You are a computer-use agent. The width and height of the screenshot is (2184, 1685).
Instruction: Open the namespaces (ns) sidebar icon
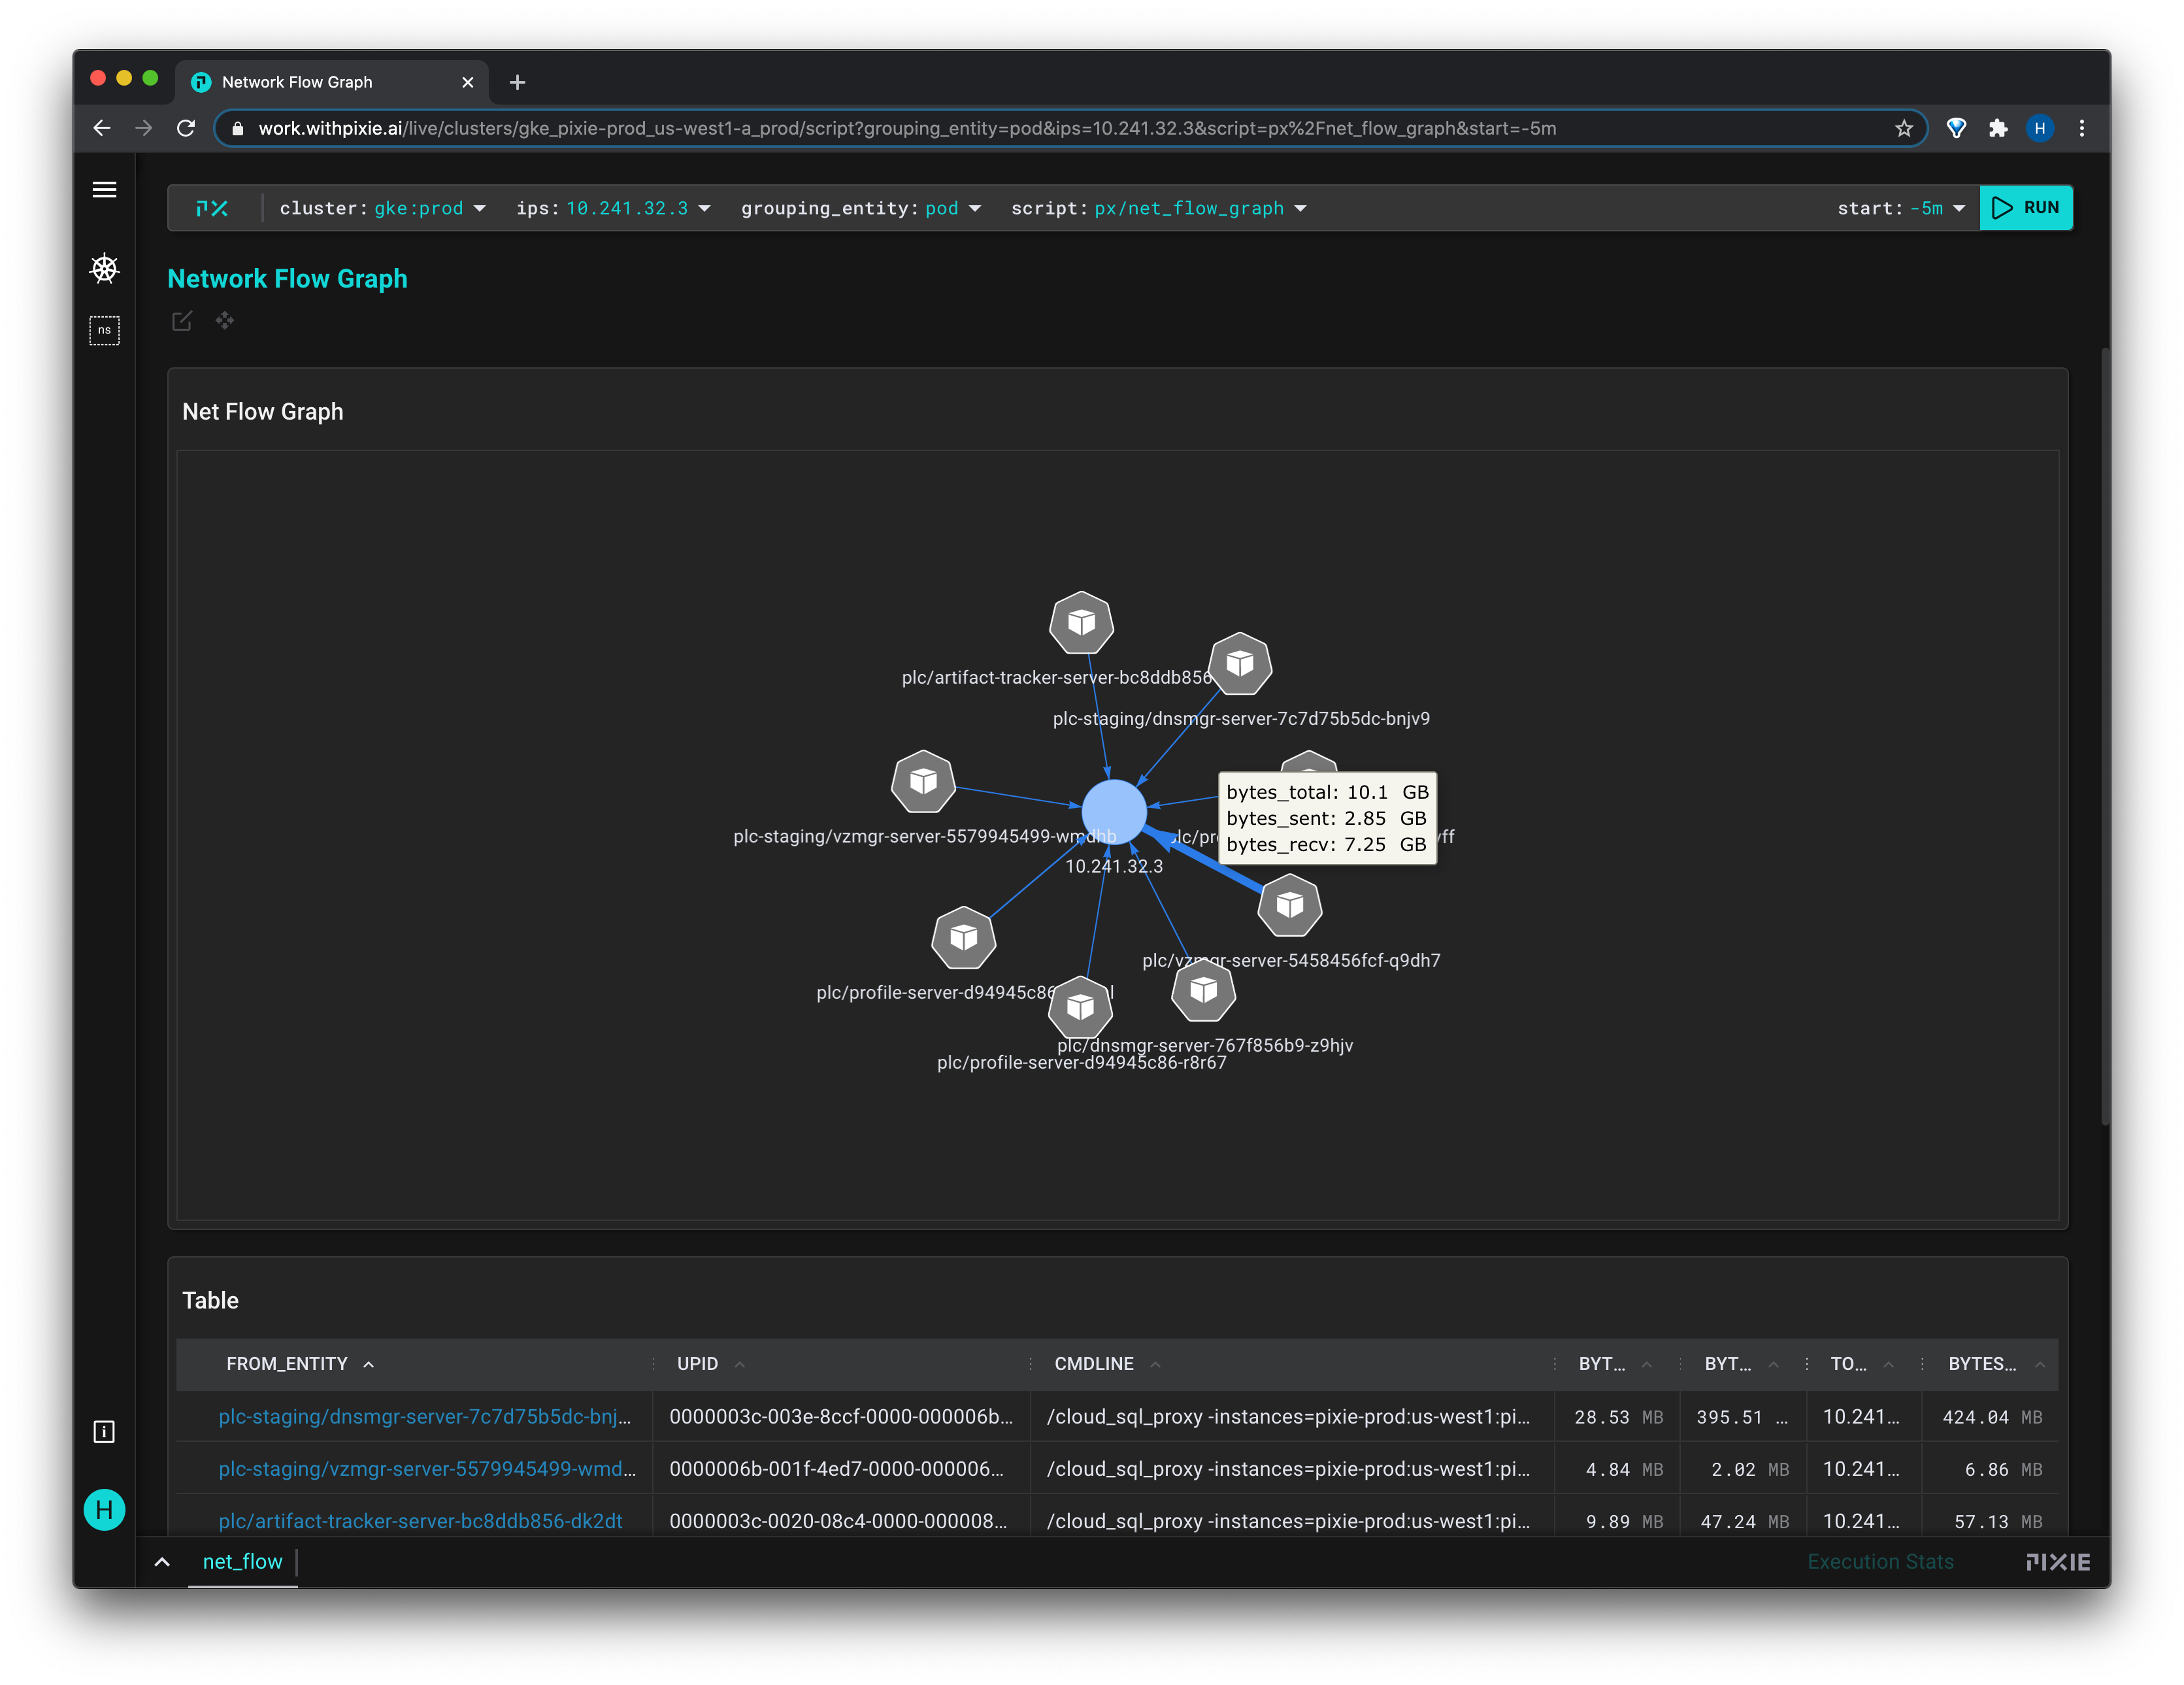(104, 330)
